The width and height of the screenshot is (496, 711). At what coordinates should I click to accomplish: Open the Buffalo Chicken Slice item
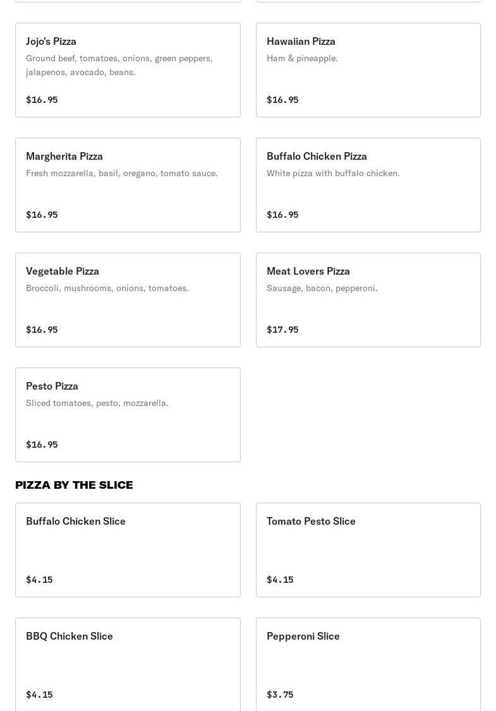pyautogui.click(x=128, y=550)
